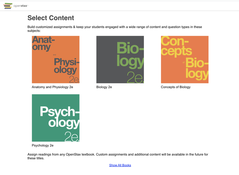Click the OpenStax stacked books logo icon

tap(8, 6)
